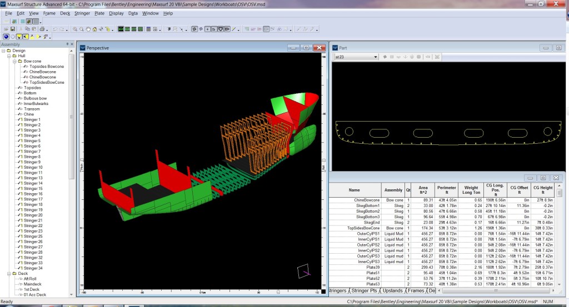Click the table's horizontal scrollbar thumb
The image size is (569, 307).
496,291
